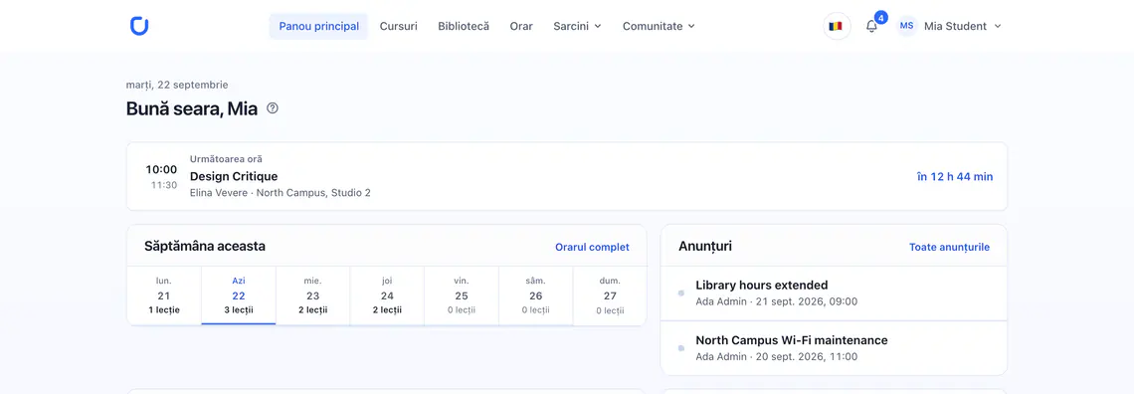Select Thursday 24 in weekly schedule
This screenshot has width=1134, height=394.
pos(387,295)
